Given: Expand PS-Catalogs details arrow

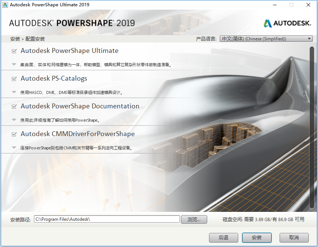Looking at the screenshot, I should pyautogui.click(x=14, y=92).
